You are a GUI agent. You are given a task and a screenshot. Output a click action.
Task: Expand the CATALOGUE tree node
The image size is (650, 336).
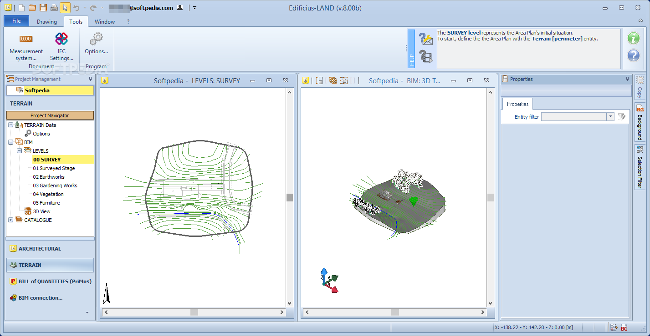(x=10, y=220)
